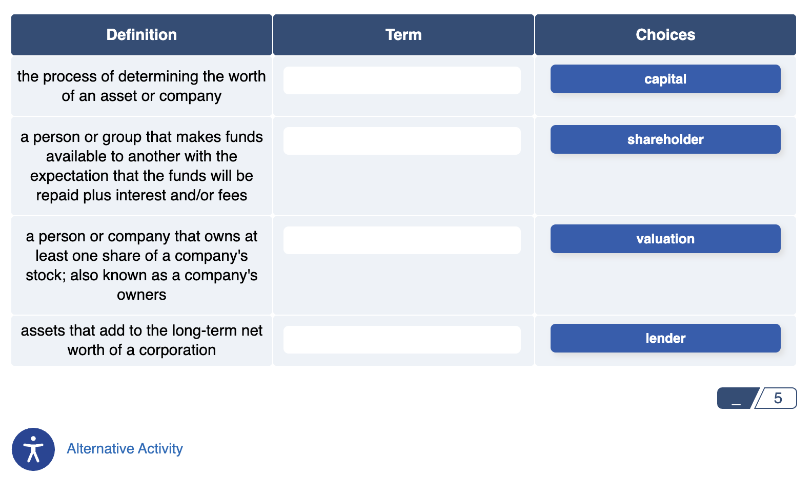Screen dimensions: 812x497
Task: Click the term field for determining worth
Action: [402, 80]
